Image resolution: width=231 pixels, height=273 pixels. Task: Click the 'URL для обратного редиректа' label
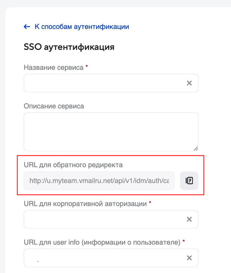73,164
